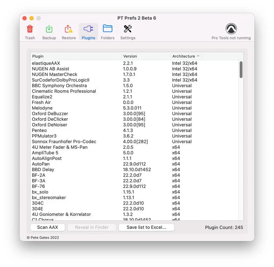Open the Backup toolbar icon
274x267 pixels.
(x=49, y=29)
